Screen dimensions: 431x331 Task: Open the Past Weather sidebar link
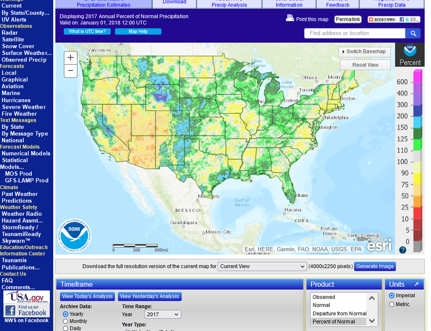point(19,194)
